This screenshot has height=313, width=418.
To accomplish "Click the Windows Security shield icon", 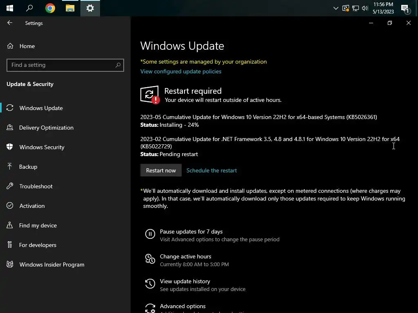I will (10, 147).
